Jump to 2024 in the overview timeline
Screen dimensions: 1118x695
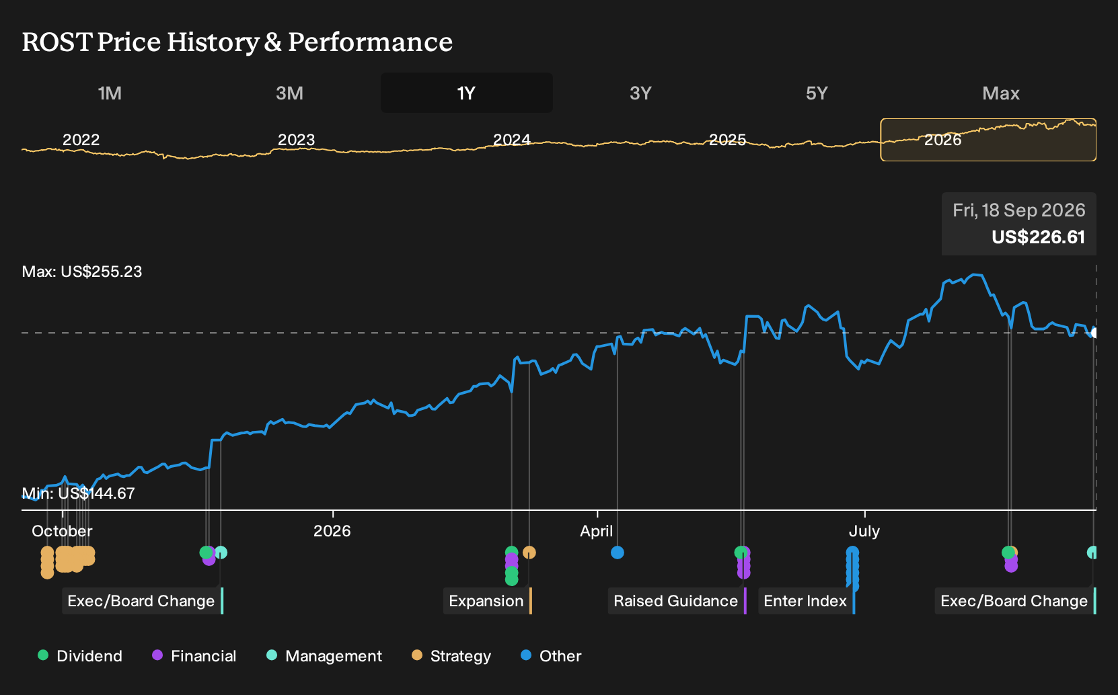[x=512, y=140]
